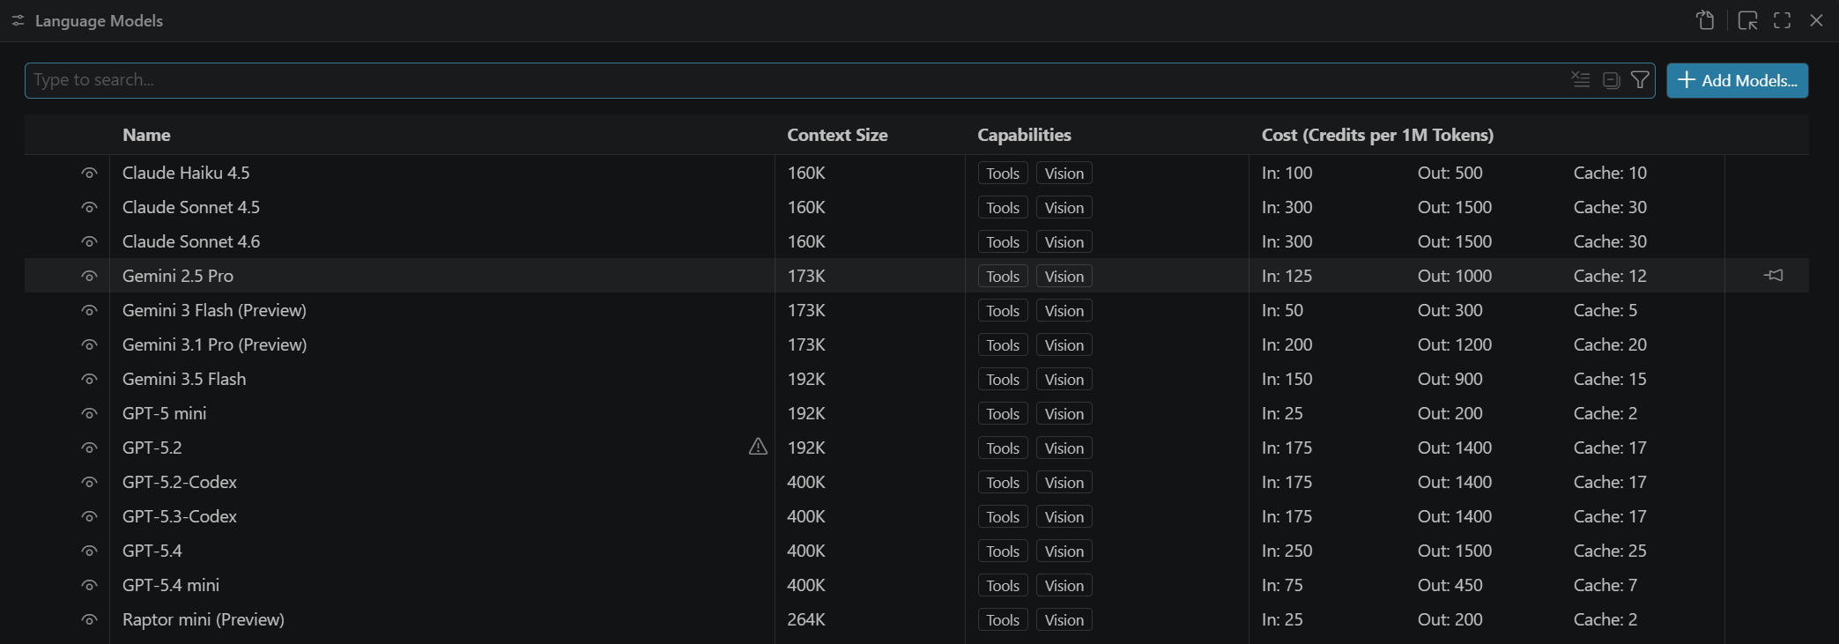
Task: Toggle visibility of Claude Sonnet 4.5
Action: click(x=89, y=207)
